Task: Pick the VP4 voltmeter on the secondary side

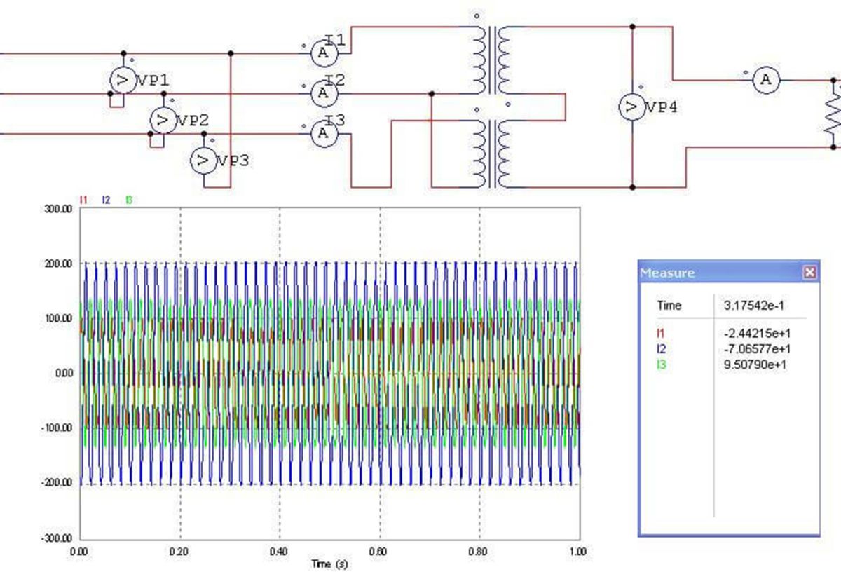Action: click(x=632, y=107)
